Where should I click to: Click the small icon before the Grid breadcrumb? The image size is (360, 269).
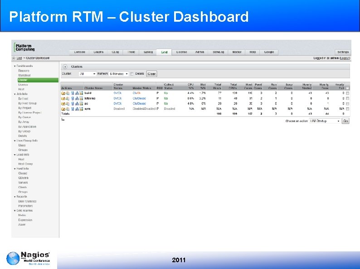tap(14, 58)
